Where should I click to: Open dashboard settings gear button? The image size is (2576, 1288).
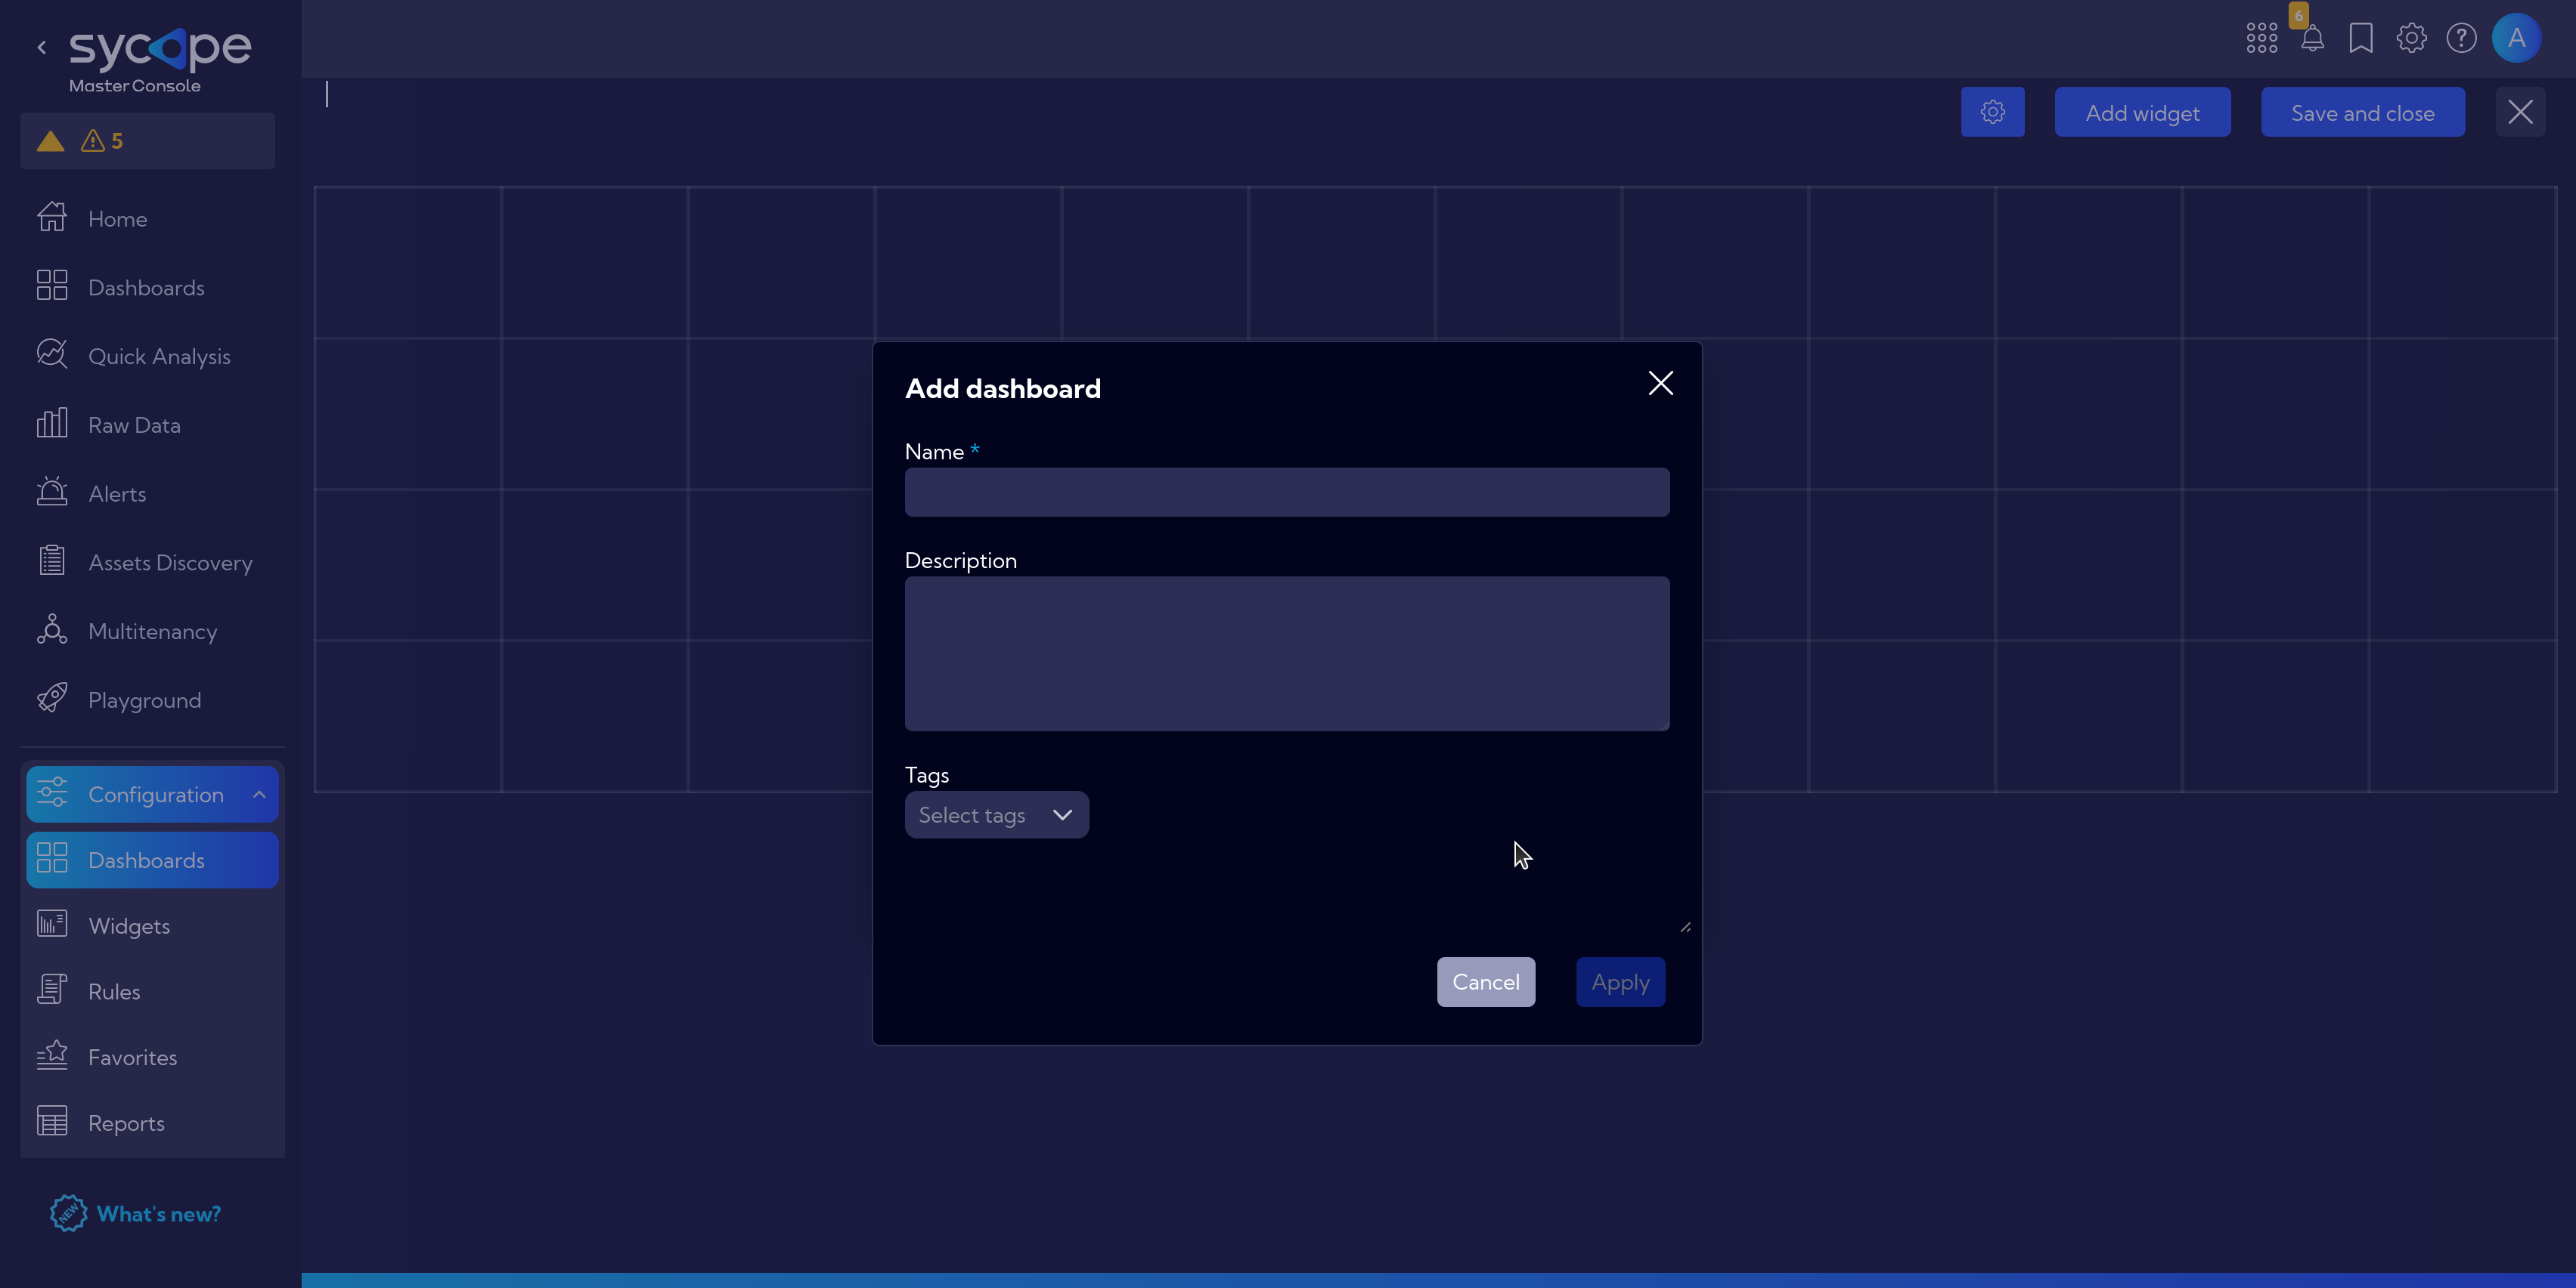pyautogui.click(x=1993, y=113)
